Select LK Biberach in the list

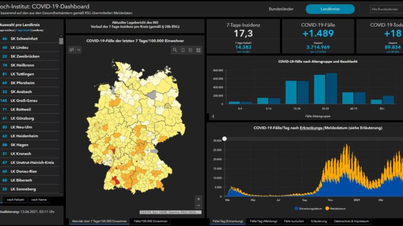[x=30, y=180]
